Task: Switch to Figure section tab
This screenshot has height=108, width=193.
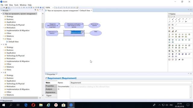Action: point(51,95)
